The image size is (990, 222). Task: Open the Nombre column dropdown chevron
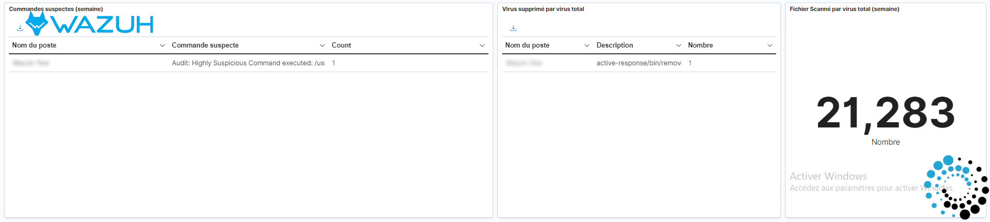(770, 45)
